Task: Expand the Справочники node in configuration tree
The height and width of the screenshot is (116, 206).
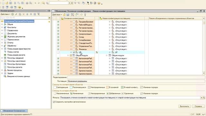Action: (x=2, y=30)
